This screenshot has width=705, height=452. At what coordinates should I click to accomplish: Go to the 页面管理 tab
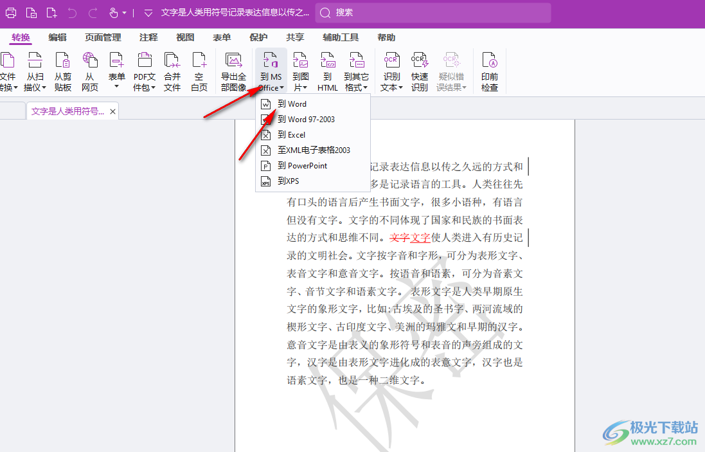point(103,37)
